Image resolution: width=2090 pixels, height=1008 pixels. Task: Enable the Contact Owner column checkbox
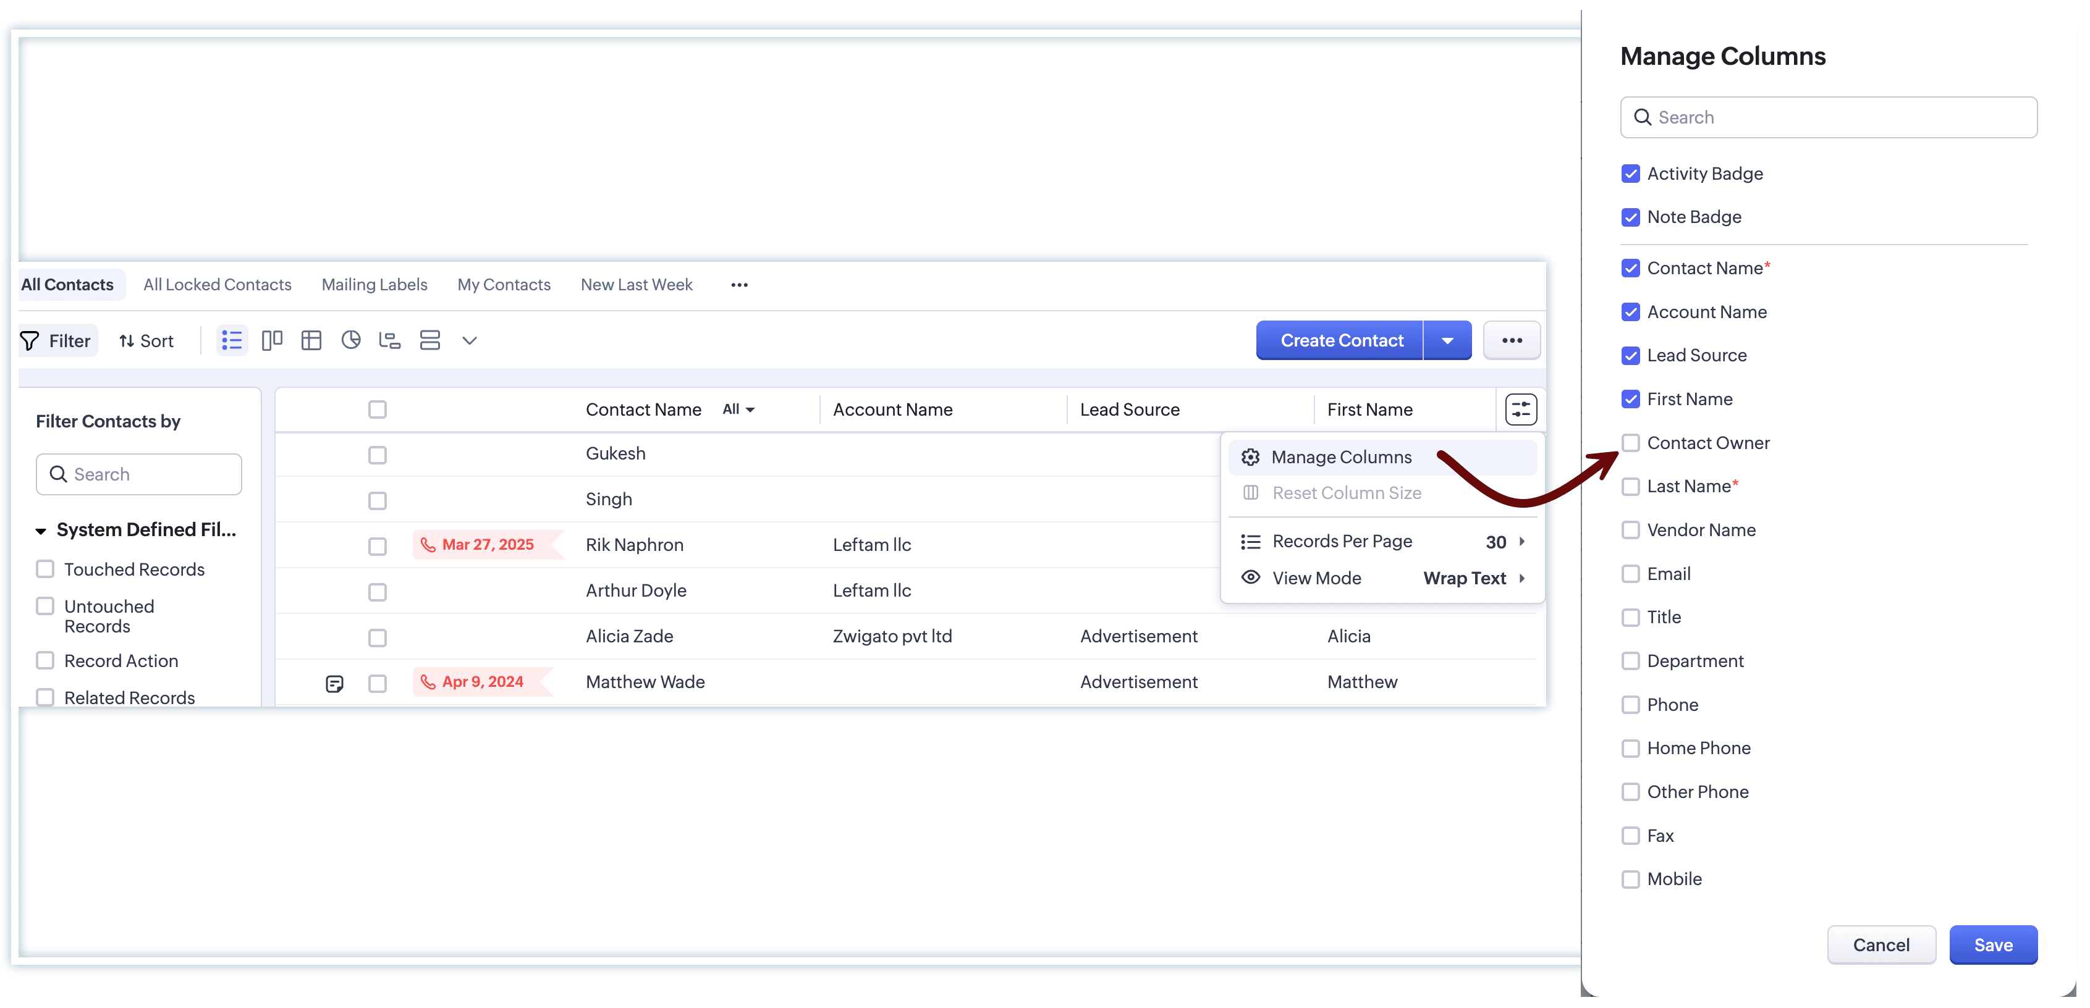tap(1630, 443)
